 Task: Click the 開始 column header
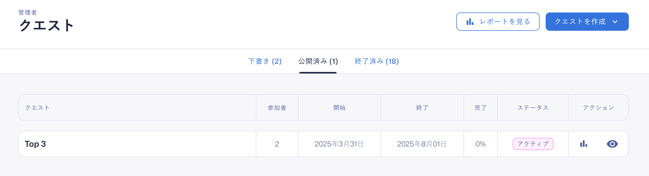pos(339,108)
